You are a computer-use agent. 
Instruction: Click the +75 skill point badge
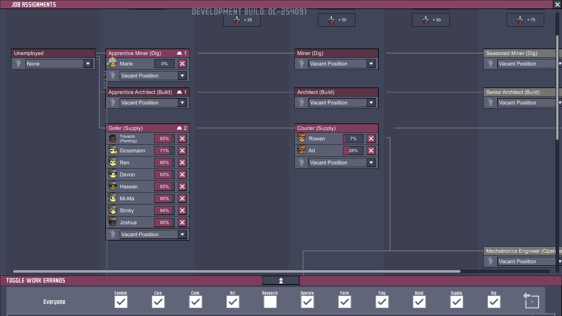(525, 20)
